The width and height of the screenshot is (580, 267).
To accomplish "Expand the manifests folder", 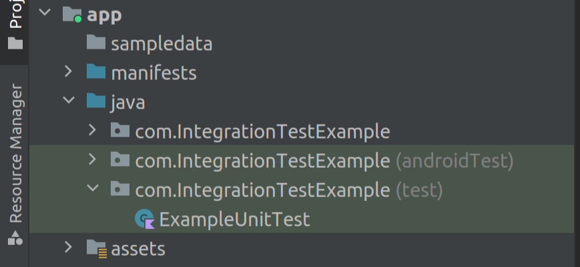I will (68, 71).
